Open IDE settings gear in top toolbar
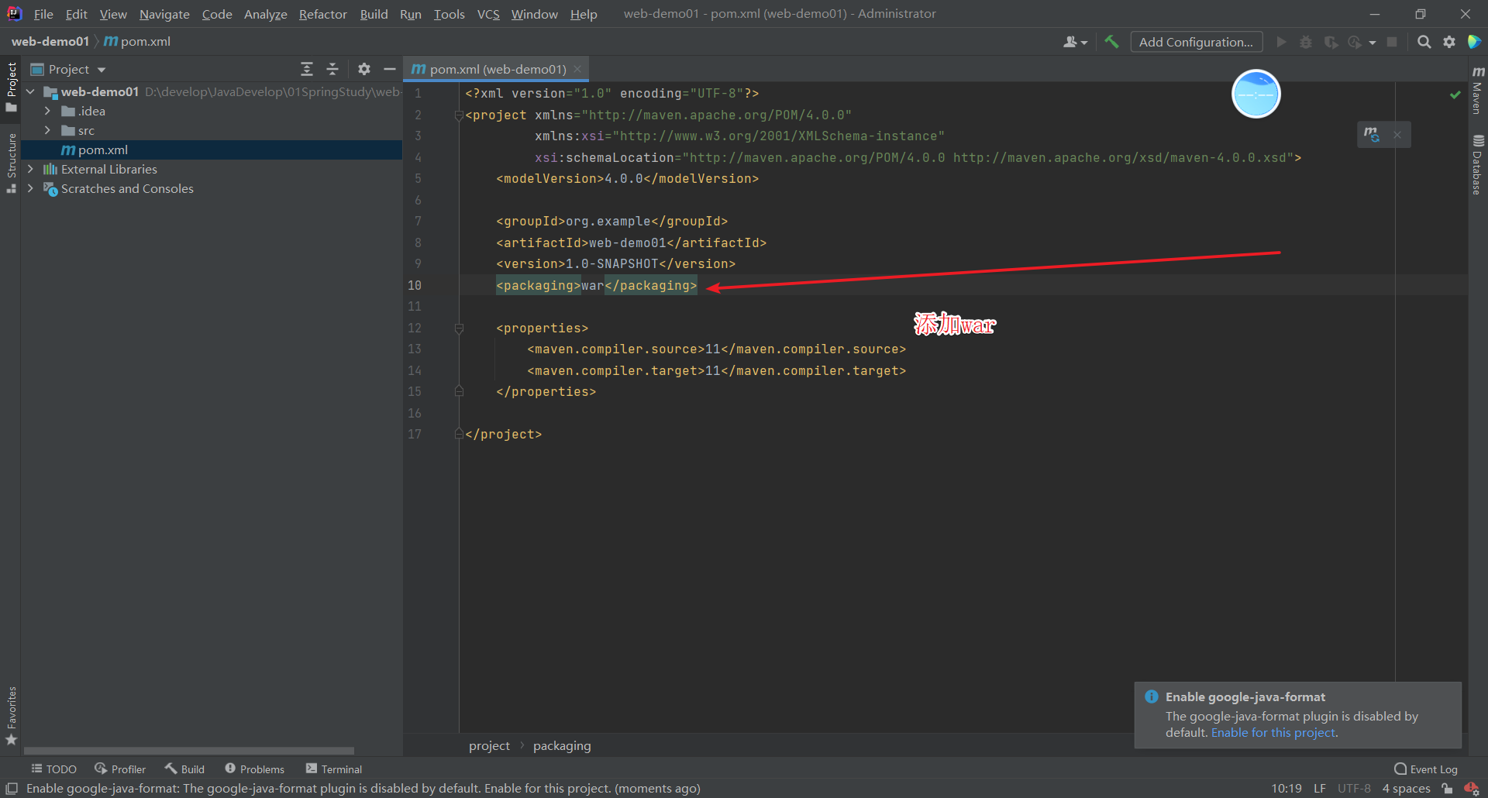The image size is (1488, 798). (x=1449, y=42)
